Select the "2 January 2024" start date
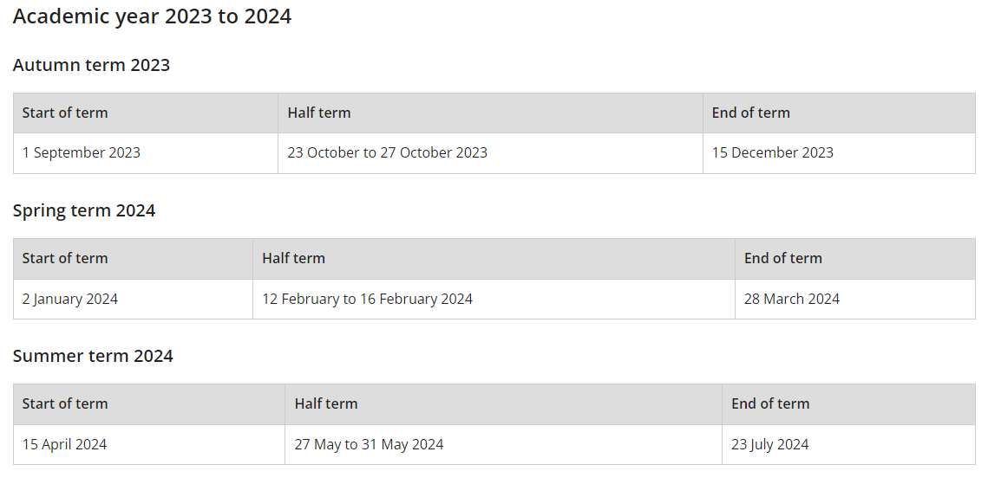This screenshot has height=484, width=988. click(x=70, y=300)
